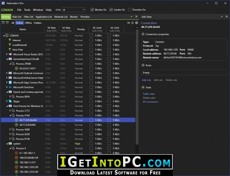The image size is (230, 176).
Task: Select the first grid view icon
Action: tap(3, 23)
